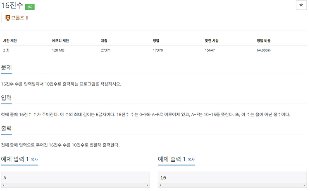Viewport: 310px width, 191px height.
Task: Click the 16진수 problem title
Action: [12, 5]
